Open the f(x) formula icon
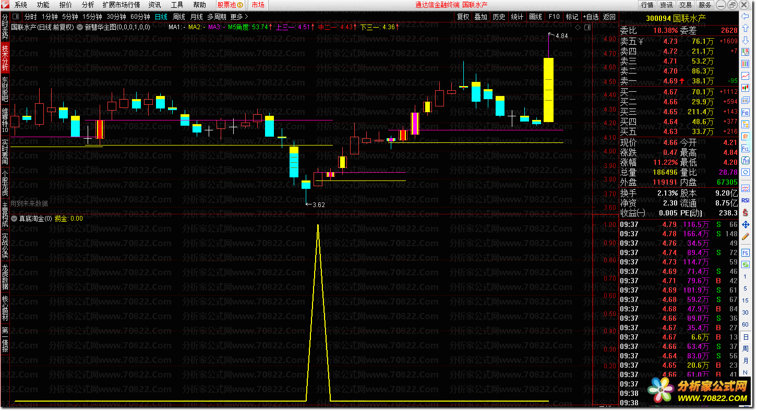Viewport: 757px width, 411px height. [x=746, y=160]
